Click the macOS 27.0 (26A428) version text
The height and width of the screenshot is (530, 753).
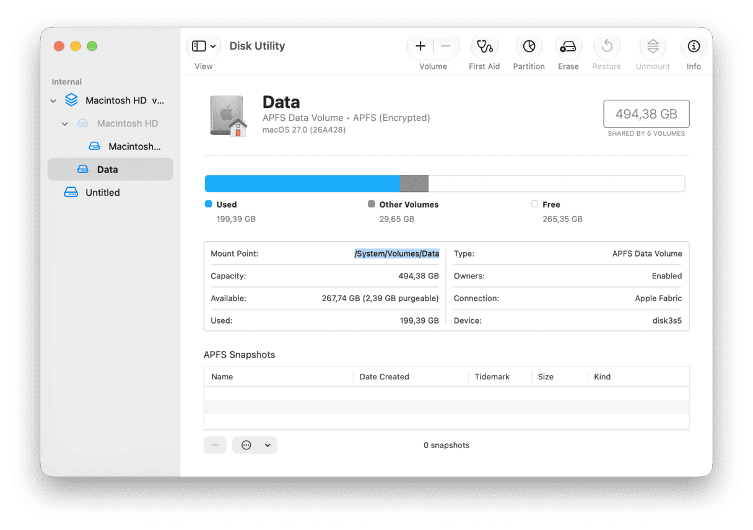pos(304,130)
